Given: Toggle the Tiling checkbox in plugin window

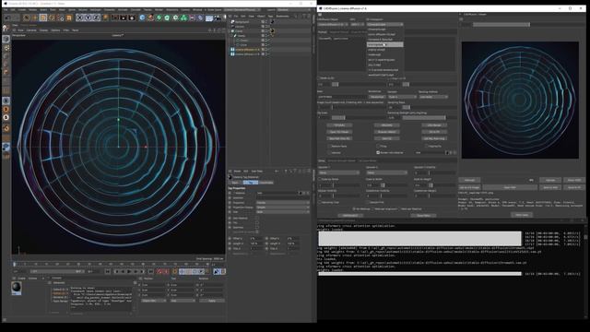Looking at the screenshot, I should 378,146.
